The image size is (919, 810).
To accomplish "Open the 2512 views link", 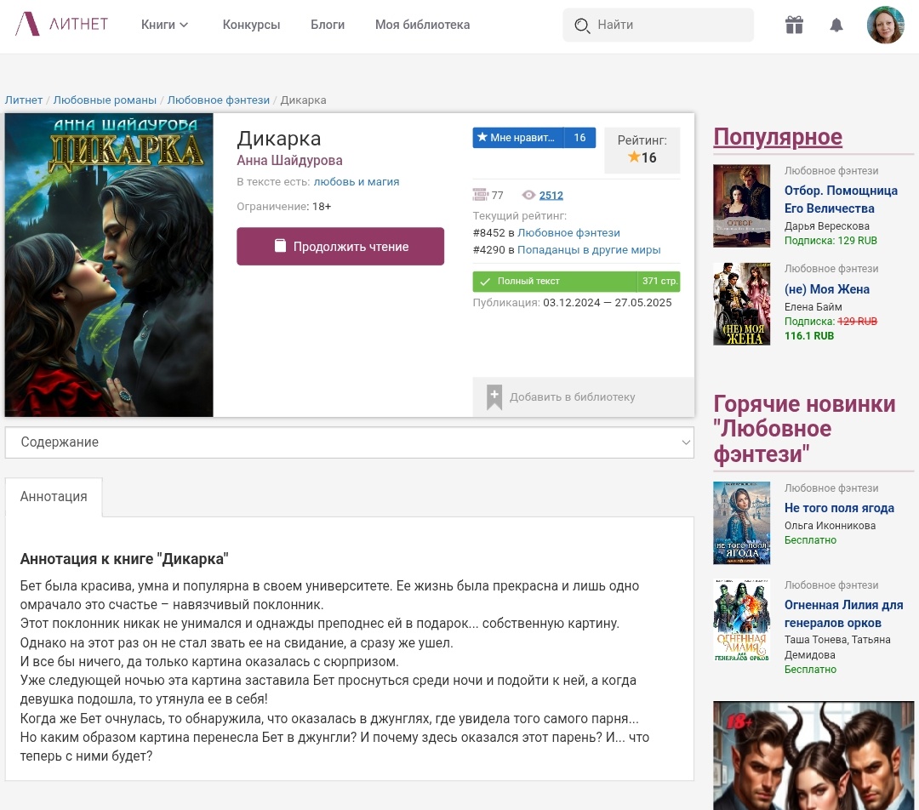I will coord(551,195).
